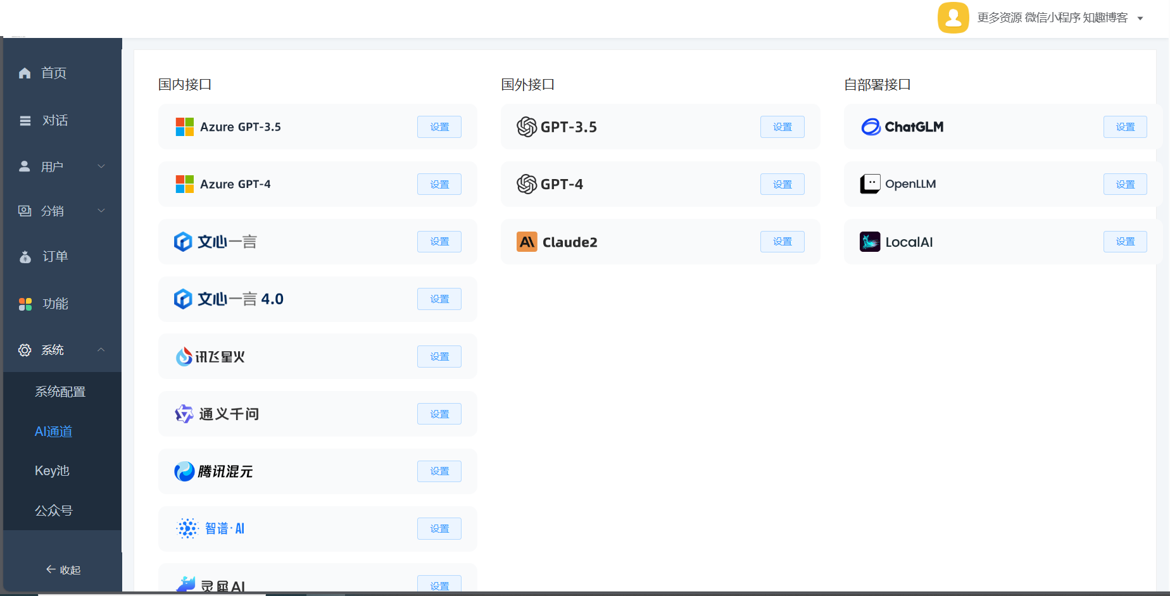Click 设置 button for 腾讯混元

click(439, 471)
